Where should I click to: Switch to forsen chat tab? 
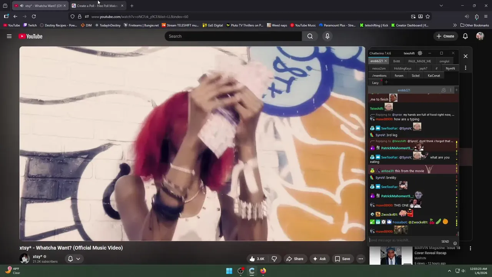(x=399, y=76)
